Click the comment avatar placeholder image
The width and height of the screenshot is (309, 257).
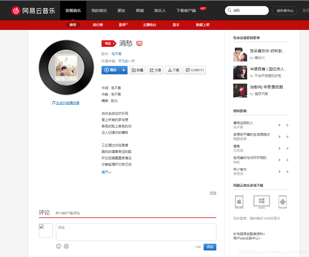[x=46, y=230]
